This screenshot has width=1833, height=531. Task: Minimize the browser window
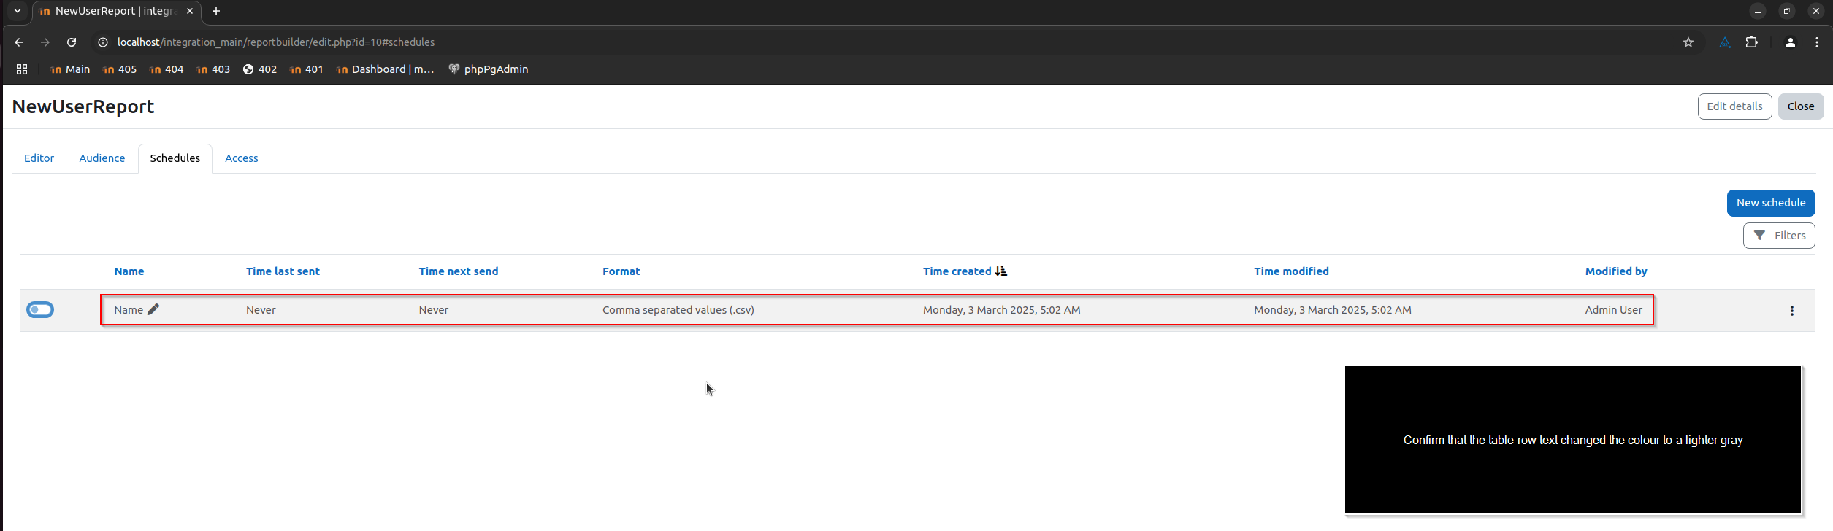[x=1758, y=11]
